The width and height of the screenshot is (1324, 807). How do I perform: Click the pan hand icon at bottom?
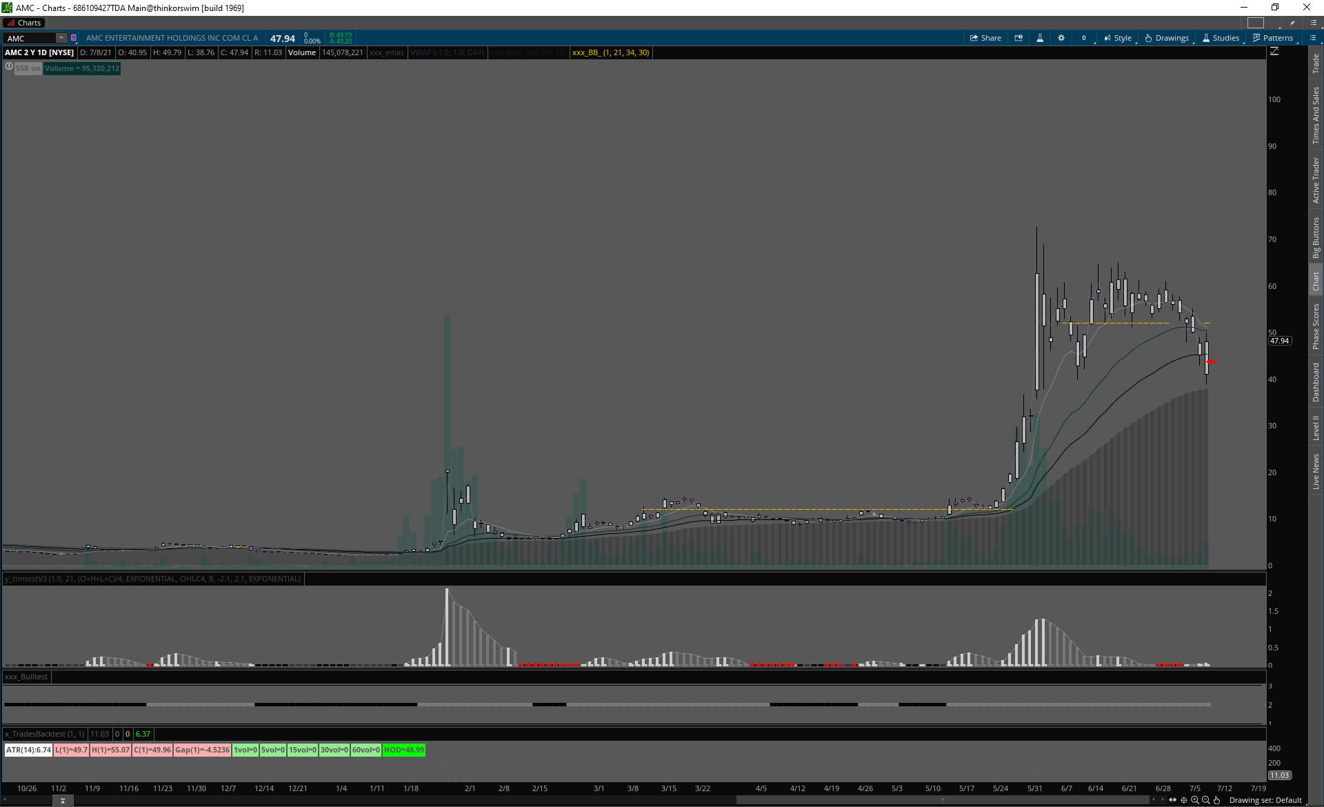click(x=1216, y=800)
